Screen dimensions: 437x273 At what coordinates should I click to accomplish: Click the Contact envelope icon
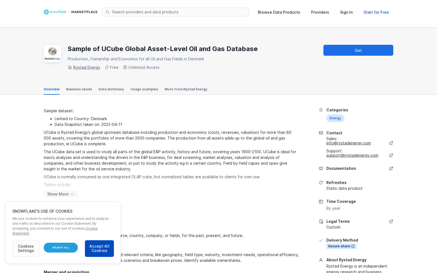coord(321,133)
